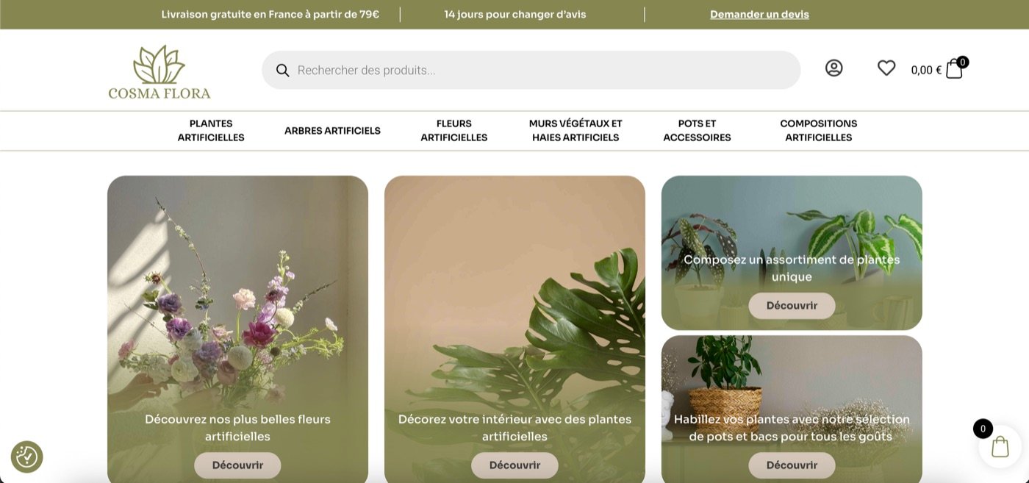1029x483 pixels.
Task: Click Découvrir on the artificial flowers card
Action: click(x=237, y=465)
